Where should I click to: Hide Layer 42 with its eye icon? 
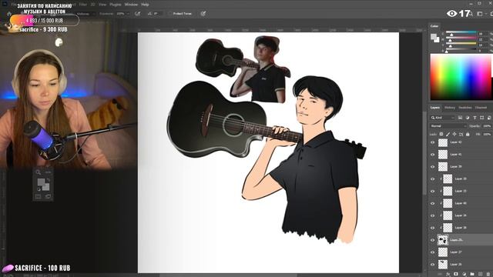433,142
